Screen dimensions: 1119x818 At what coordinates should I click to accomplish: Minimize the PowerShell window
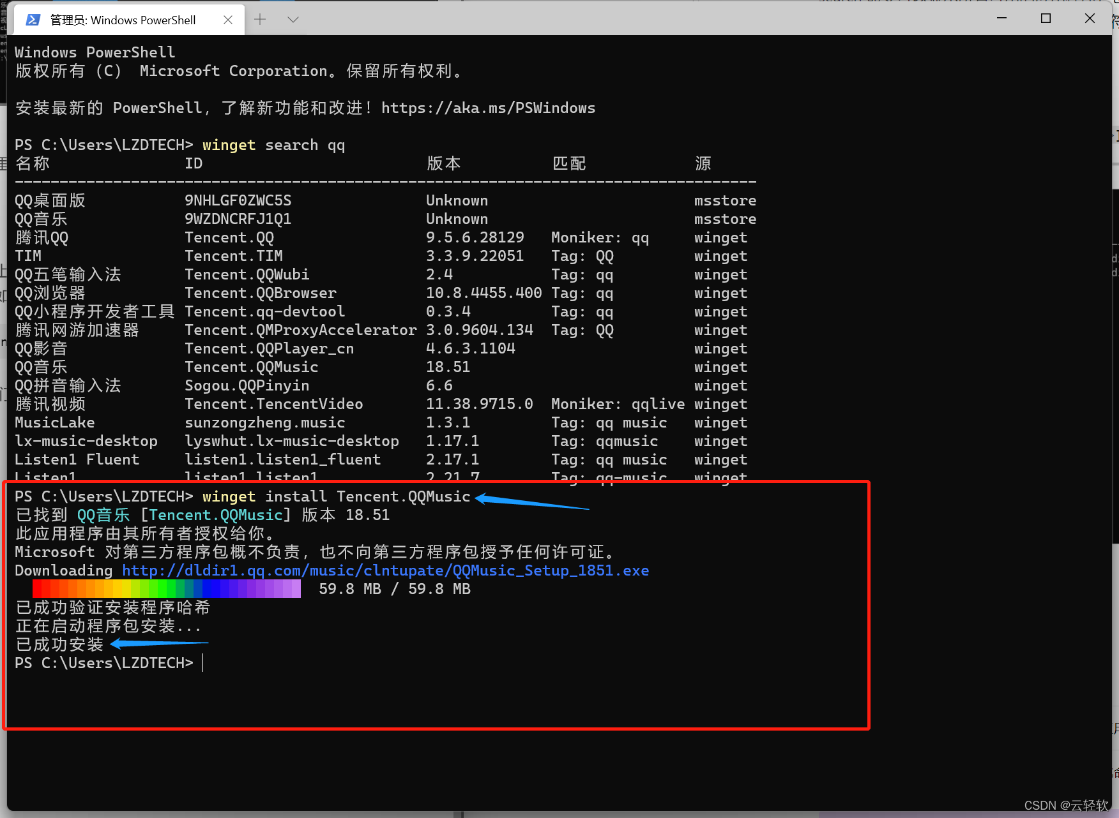pyautogui.click(x=1002, y=19)
